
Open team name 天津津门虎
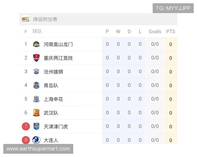56,126
